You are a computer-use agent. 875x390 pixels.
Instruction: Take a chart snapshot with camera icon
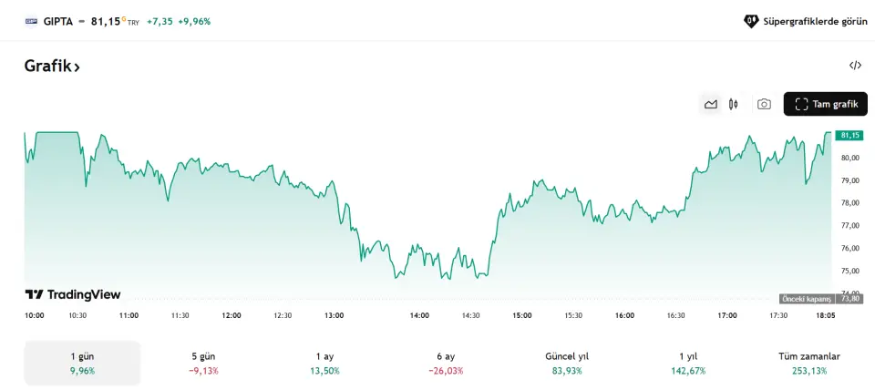coord(764,104)
